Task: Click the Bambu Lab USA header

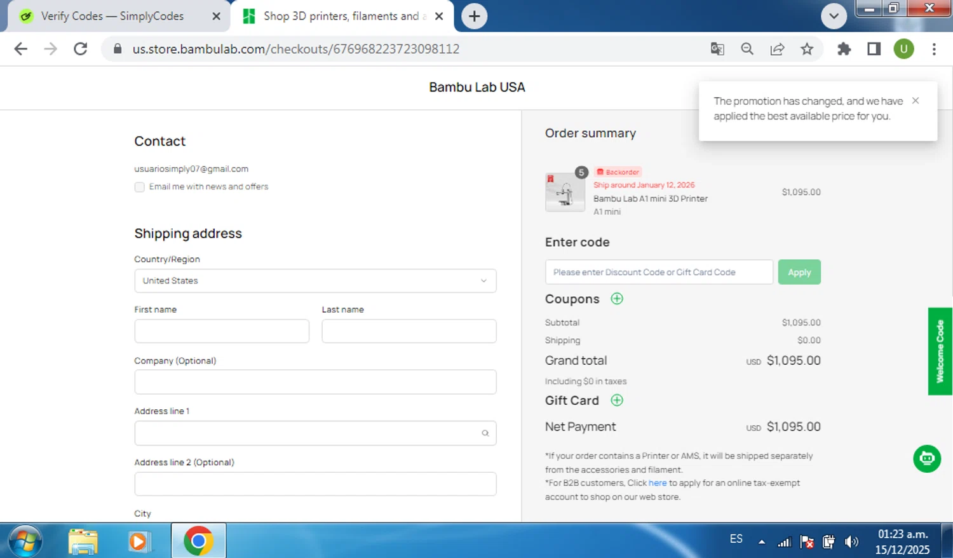Action: [477, 87]
